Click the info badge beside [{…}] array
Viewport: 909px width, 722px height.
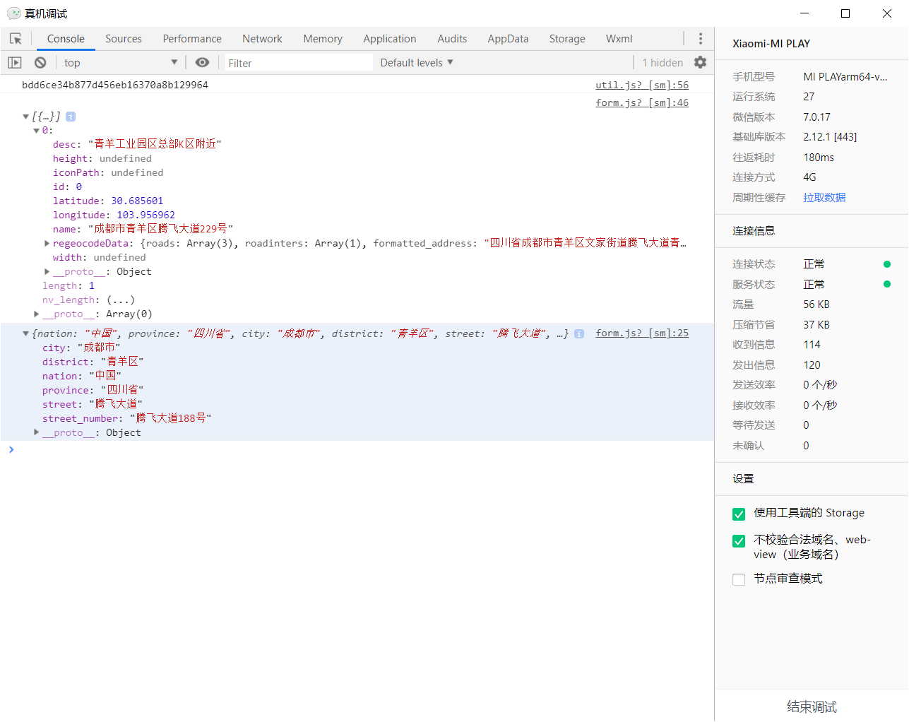71,117
